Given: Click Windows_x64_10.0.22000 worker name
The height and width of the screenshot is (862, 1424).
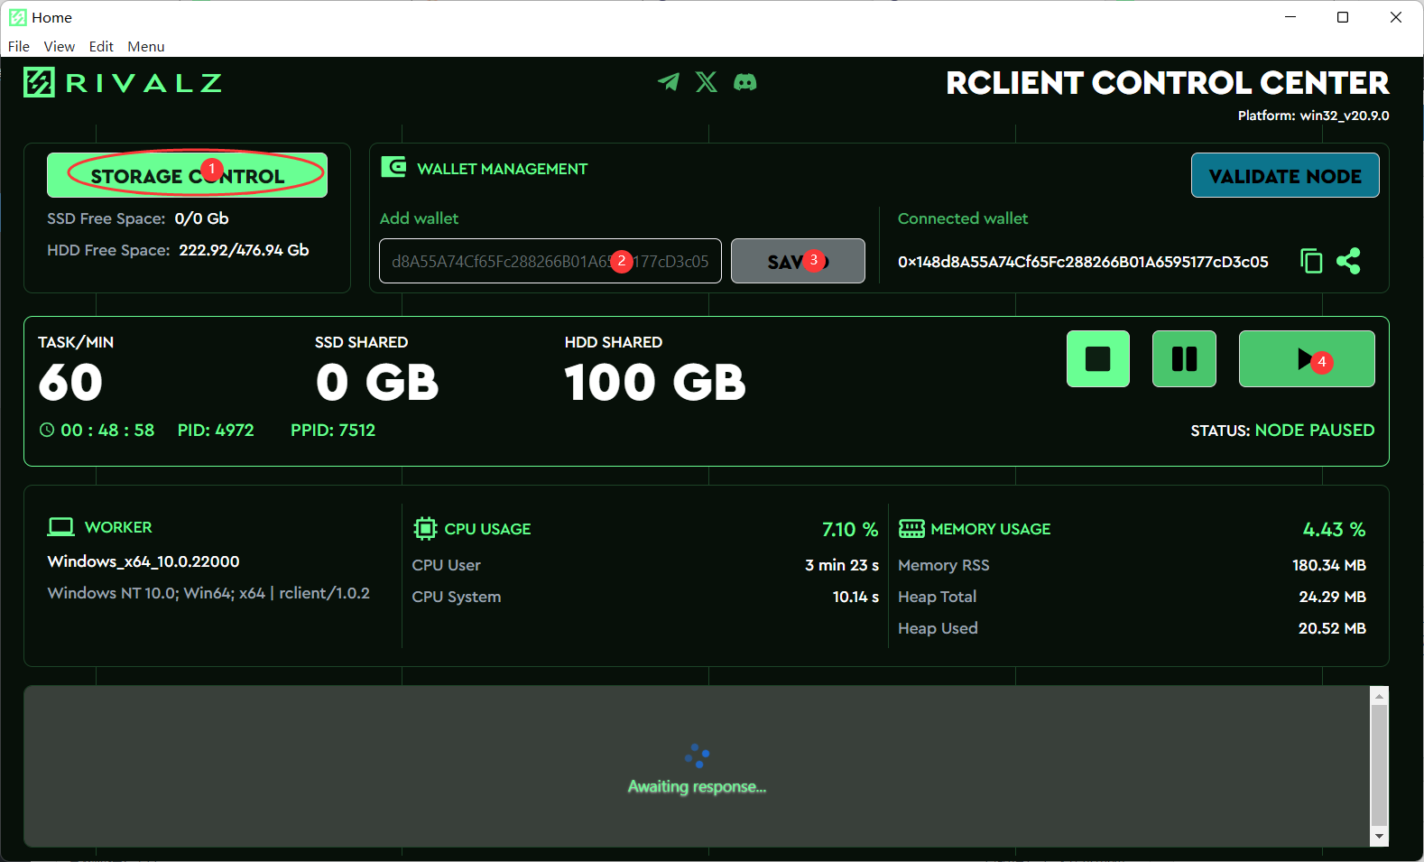Looking at the screenshot, I should 143,561.
